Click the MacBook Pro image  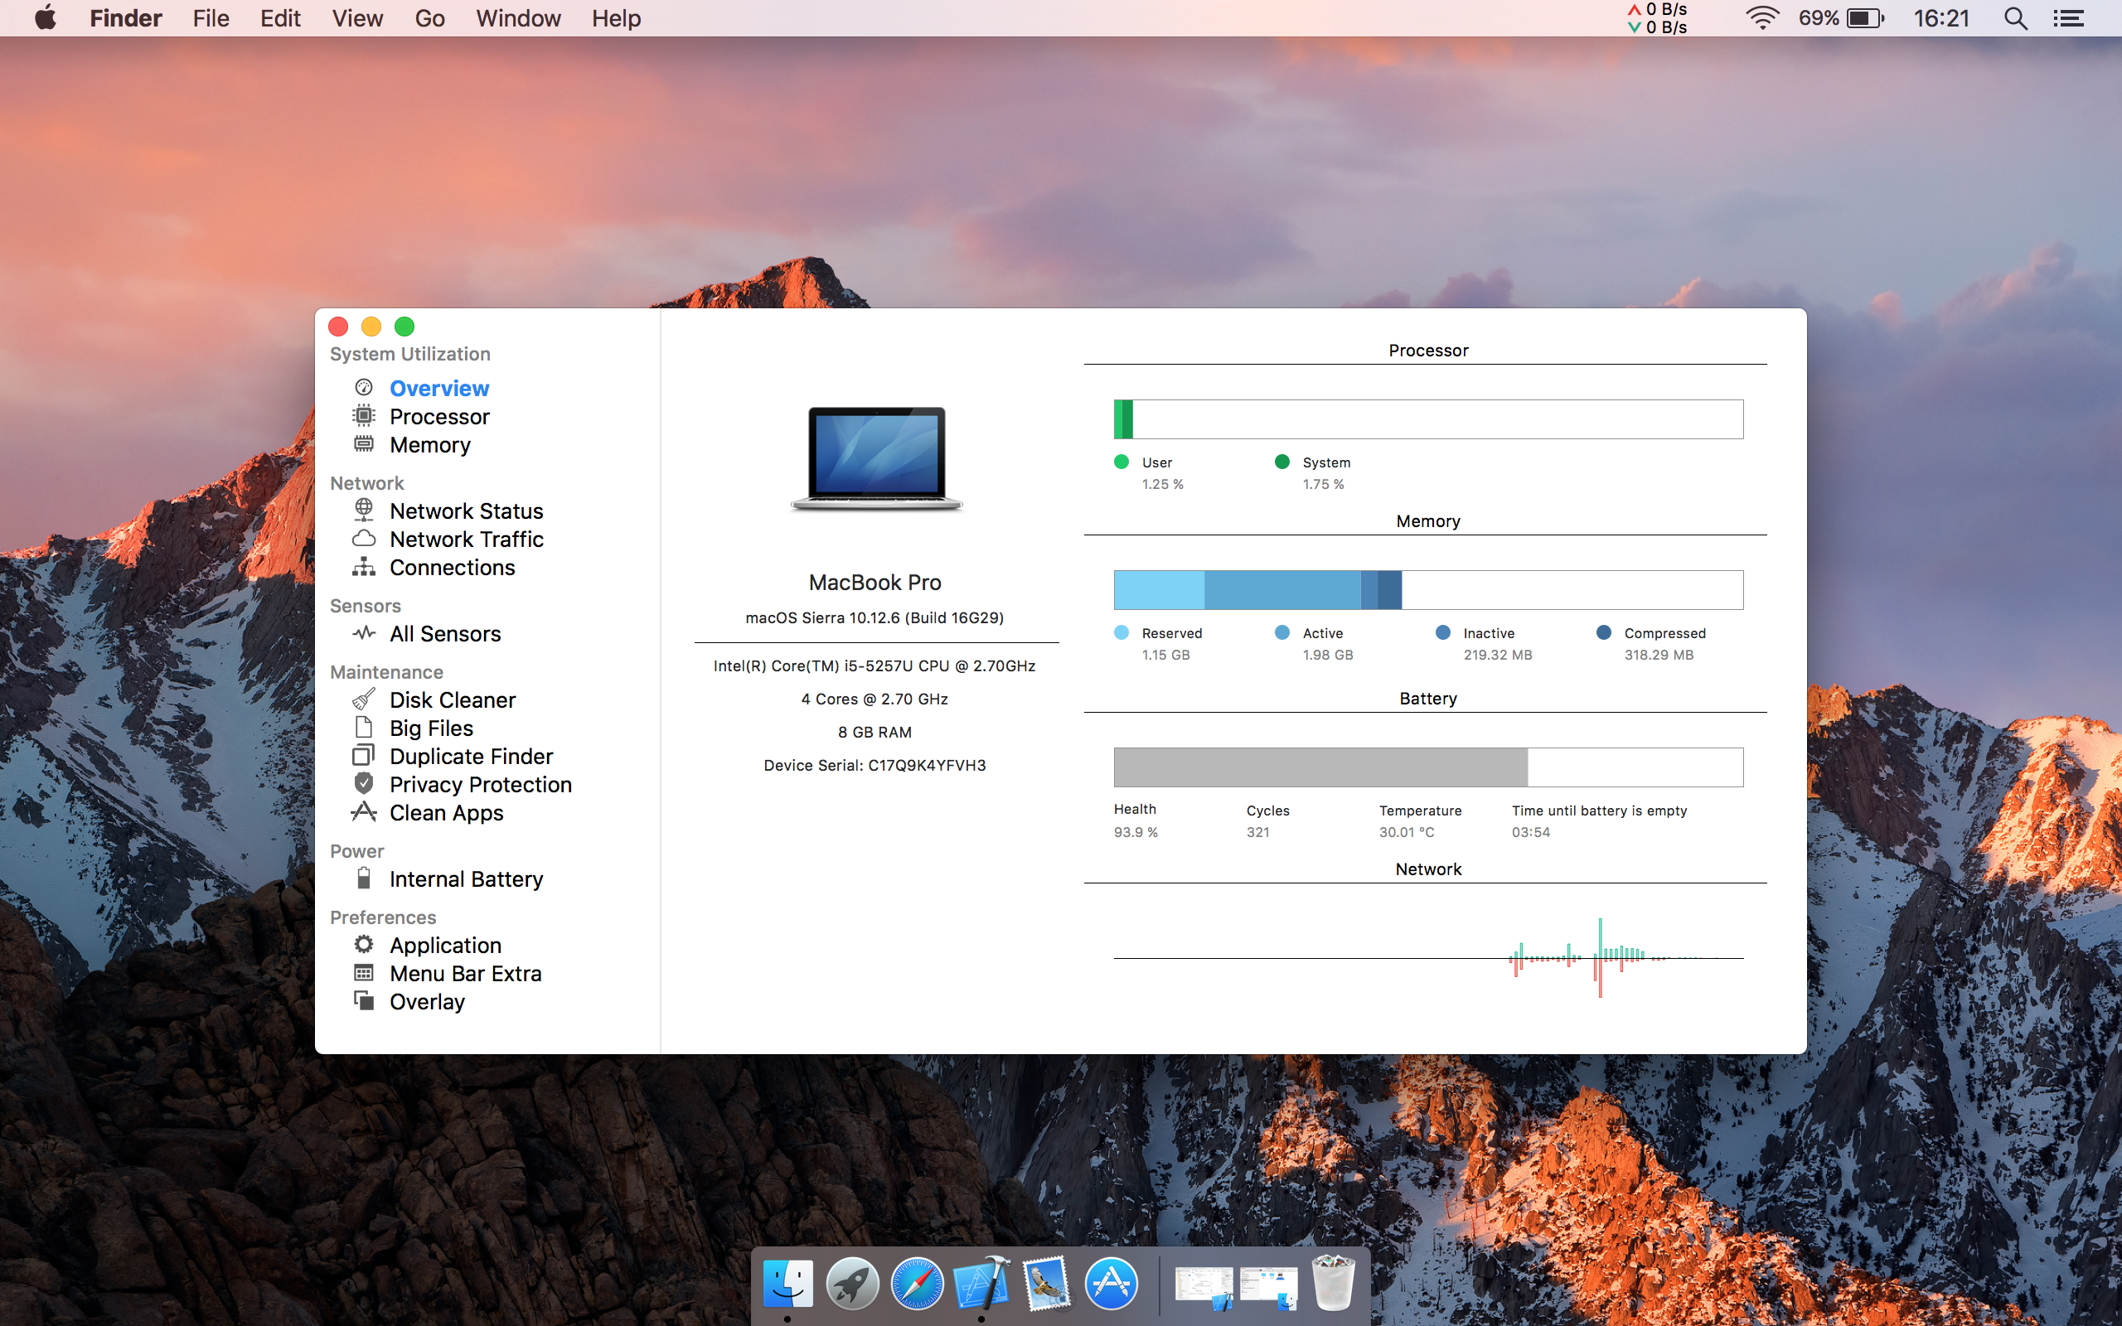[x=876, y=458]
